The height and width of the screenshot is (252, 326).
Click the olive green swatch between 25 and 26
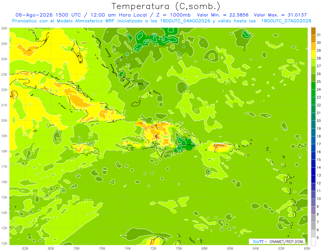click(313, 78)
